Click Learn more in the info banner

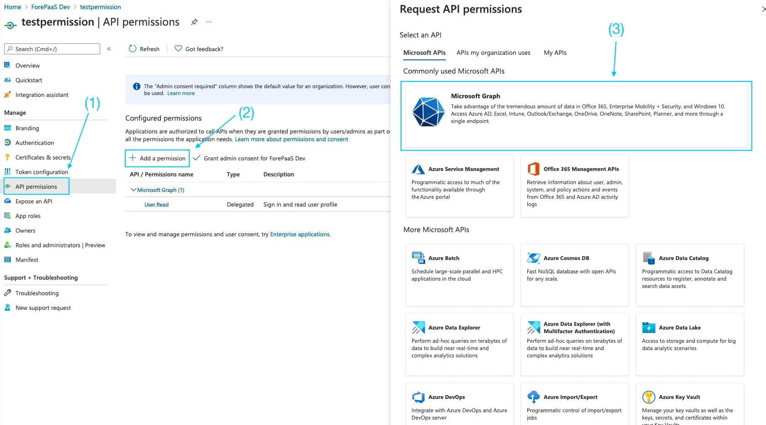point(181,93)
